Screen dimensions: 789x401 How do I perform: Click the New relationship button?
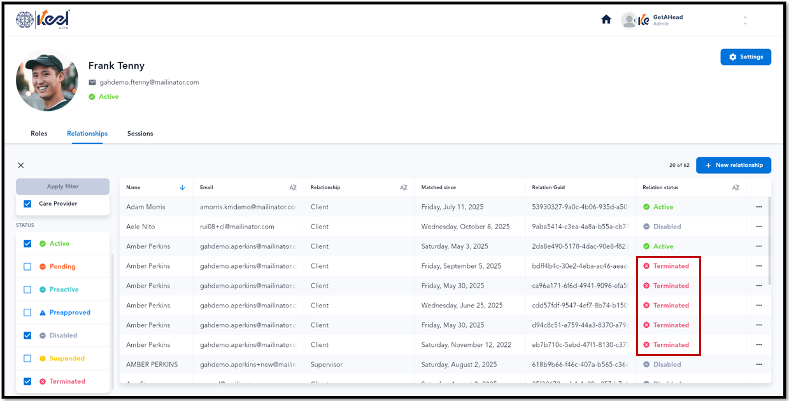coord(734,165)
